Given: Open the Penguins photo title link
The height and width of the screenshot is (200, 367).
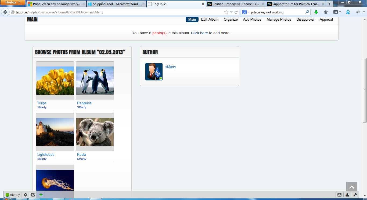Looking at the screenshot, I should point(84,103).
